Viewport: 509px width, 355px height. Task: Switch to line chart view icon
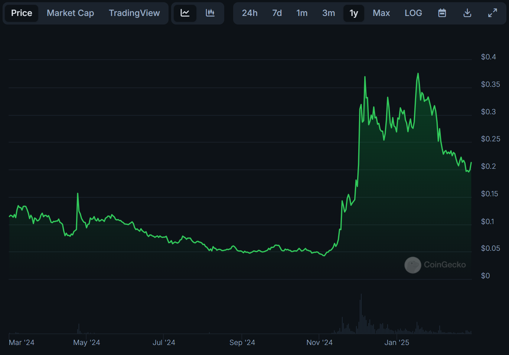tap(185, 13)
